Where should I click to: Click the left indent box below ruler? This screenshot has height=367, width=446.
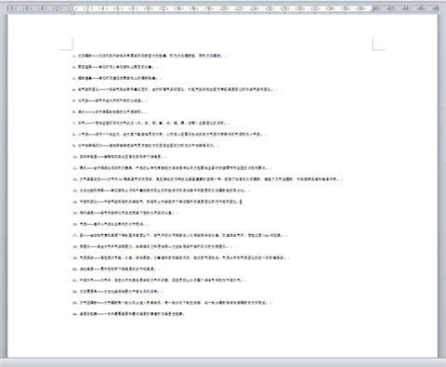[x=72, y=13]
